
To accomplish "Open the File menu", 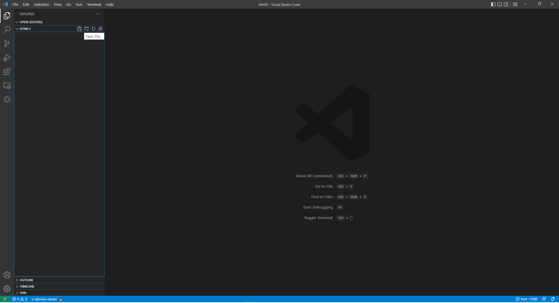I will (x=15, y=4).
